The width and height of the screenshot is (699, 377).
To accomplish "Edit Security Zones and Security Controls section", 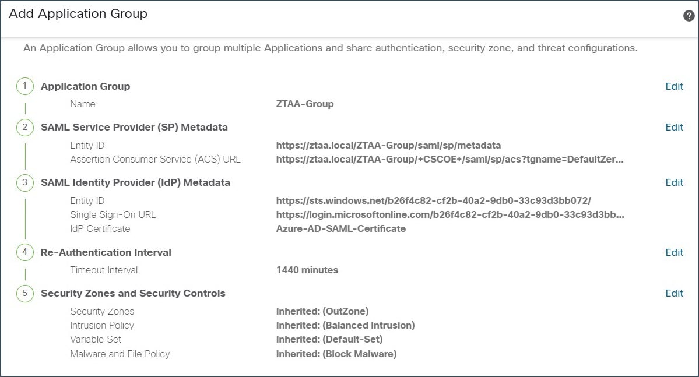I will pyautogui.click(x=674, y=293).
